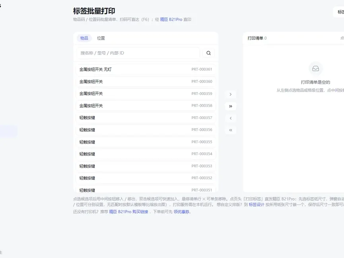The image size is (344, 258).
Task: Select 轻触按键 row PRT-000351
Action: click(x=146, y=190)
